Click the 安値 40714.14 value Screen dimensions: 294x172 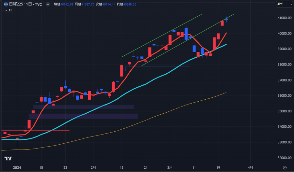coord(109,4)
